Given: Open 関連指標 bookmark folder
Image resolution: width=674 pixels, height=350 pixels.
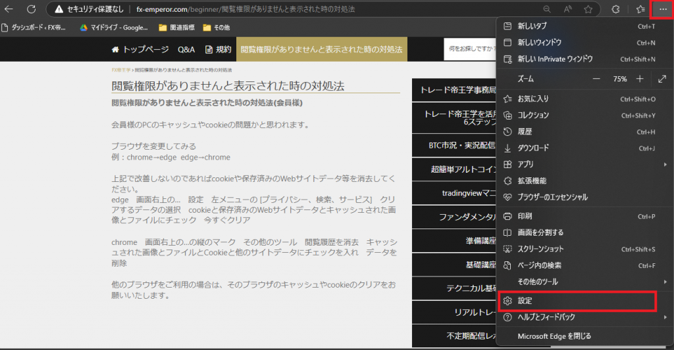Looking at the screenshot, I should click(x=176, y=28).
